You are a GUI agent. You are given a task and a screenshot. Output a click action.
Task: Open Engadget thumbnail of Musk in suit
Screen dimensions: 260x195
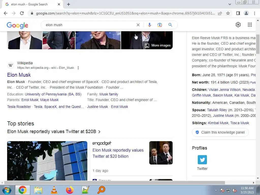161,153
